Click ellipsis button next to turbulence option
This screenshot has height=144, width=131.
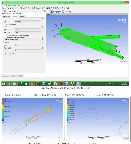(43, 30)
